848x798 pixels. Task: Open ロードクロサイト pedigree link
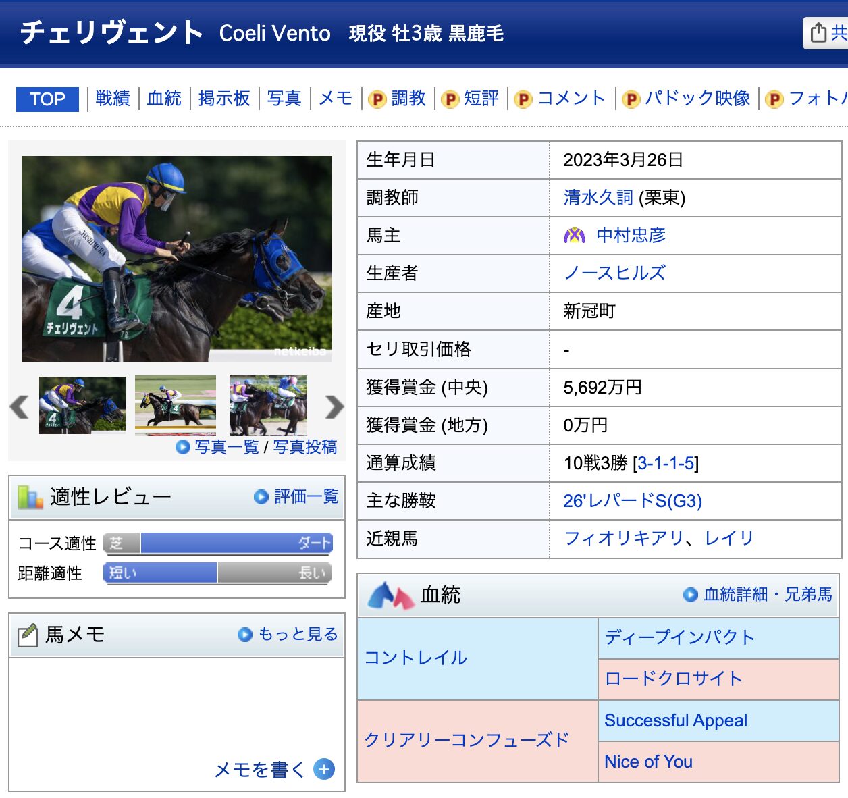(674, 679)
